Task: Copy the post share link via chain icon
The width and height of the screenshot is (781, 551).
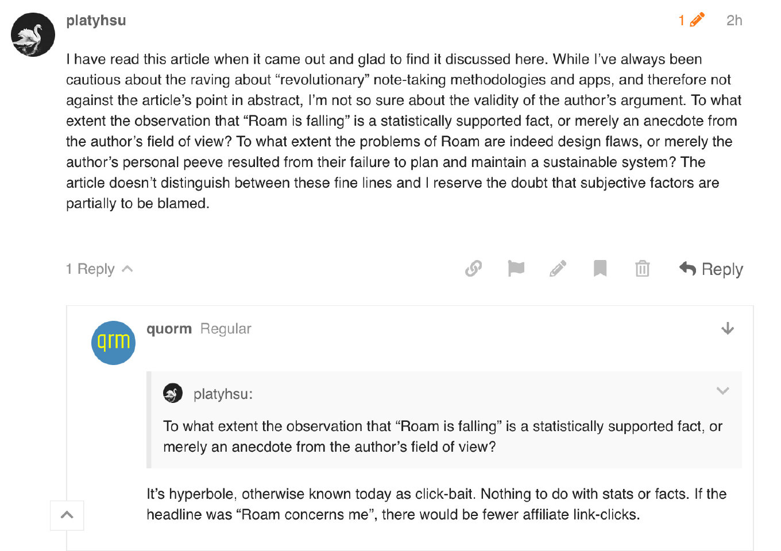Action: pos(473,269)
